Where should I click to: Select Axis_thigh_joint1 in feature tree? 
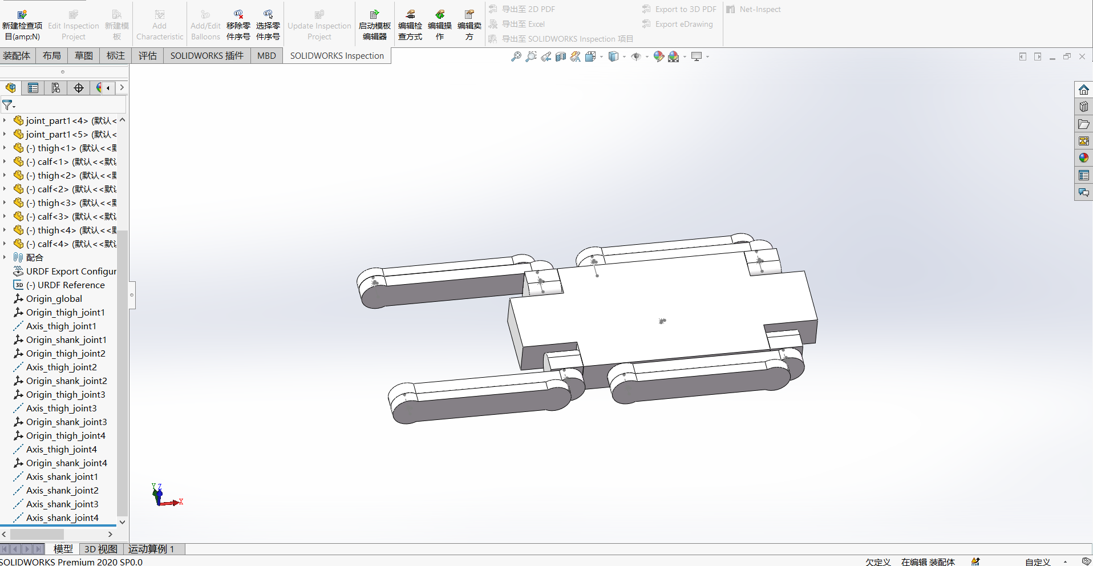55,326
